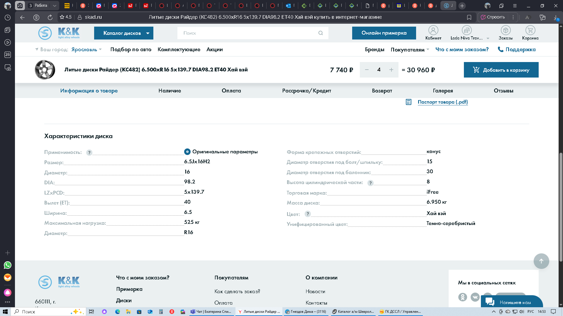Increase quantity with the plus button
The image size is (563, 316).
coord(391,70)
